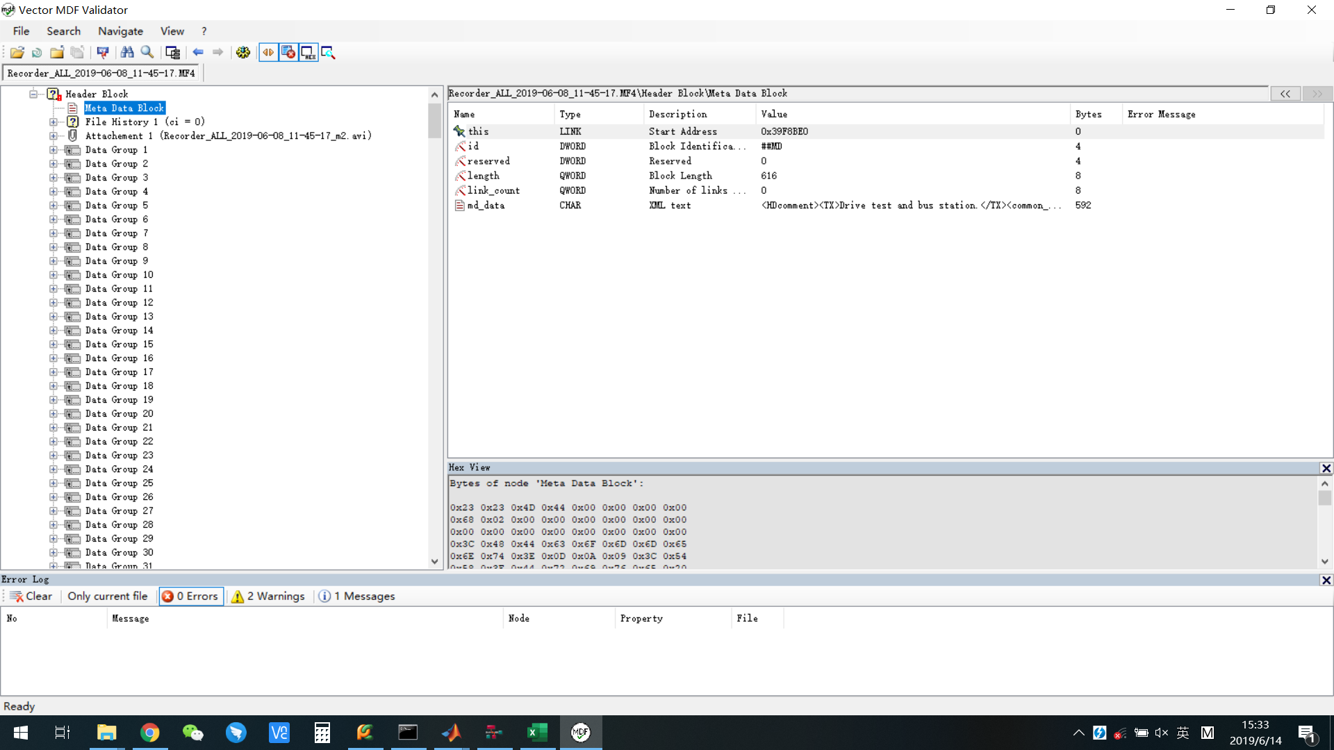Expand the File History 1 node
The height and width of the screenshot is (750, 1334).
pyautogui.click(x=53, y=122)
